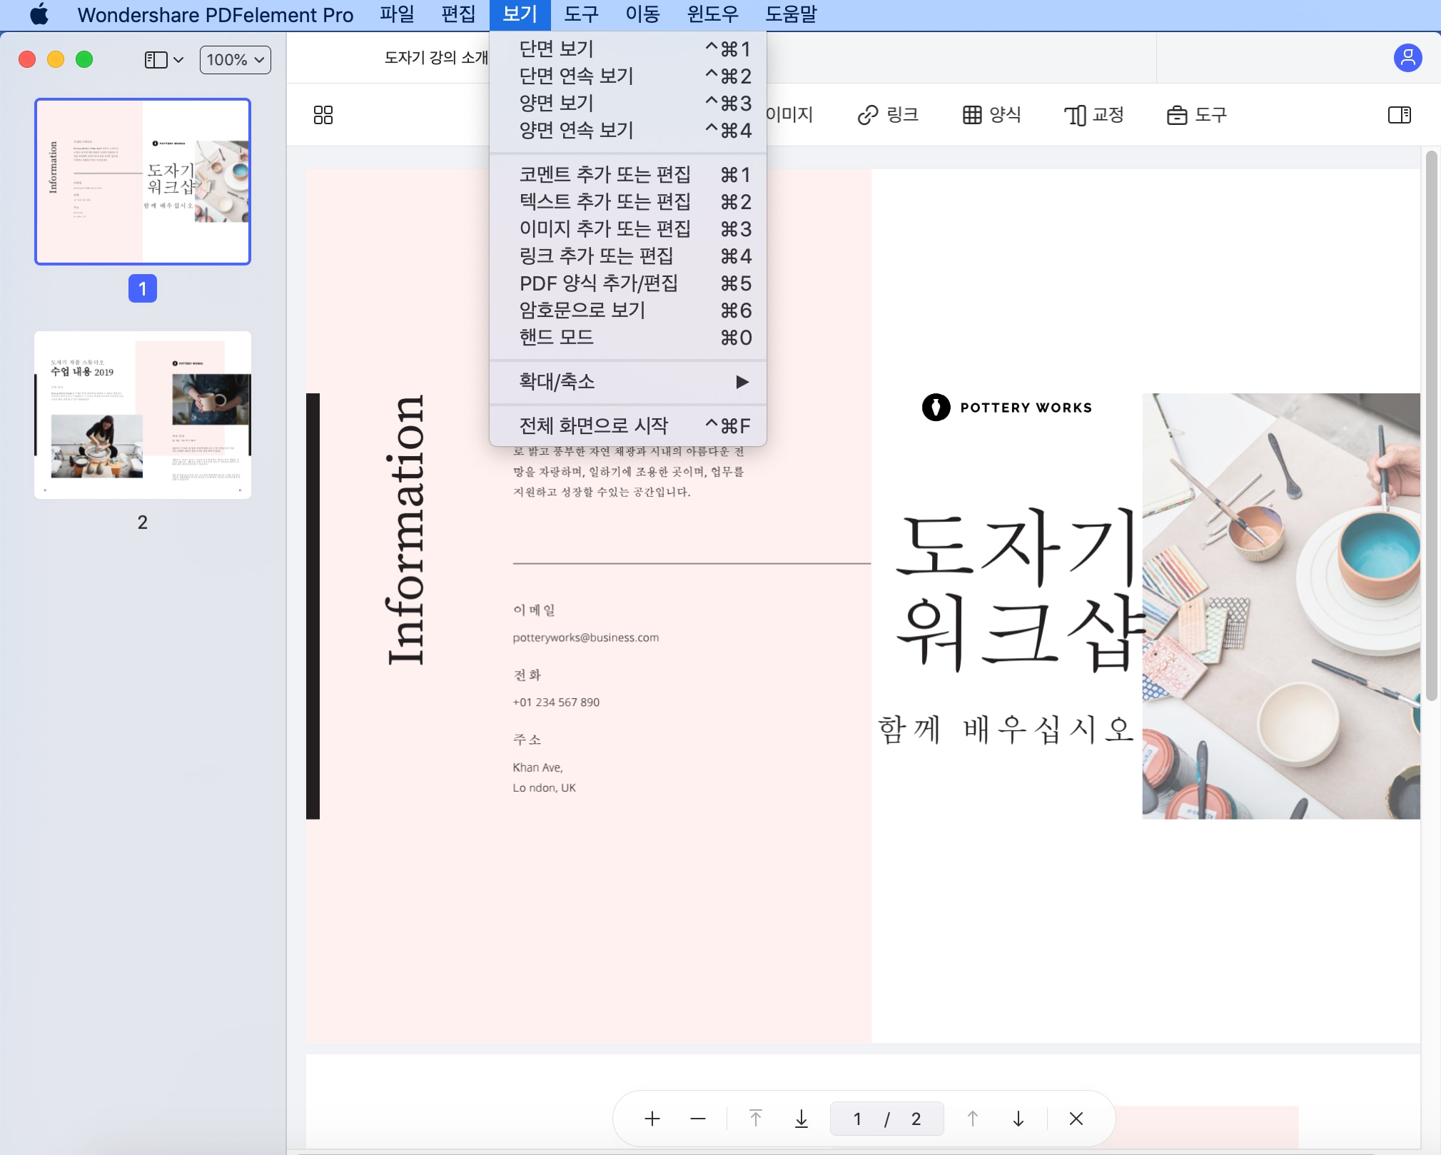This screenshot has width=1441, height=1155.
Task: Choose 전체 화면으로 시작
Action: pos(628,425)
